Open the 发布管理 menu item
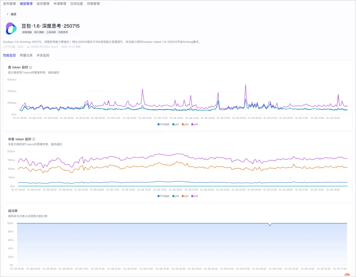The height and width of the screenshot is (277, 356). [x=10, y=4]
